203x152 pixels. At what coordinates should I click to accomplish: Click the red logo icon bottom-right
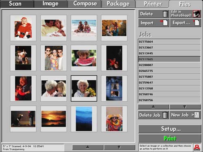coord(197,148)
